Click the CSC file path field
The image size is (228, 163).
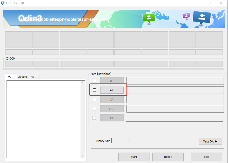(x=175, y=109)
